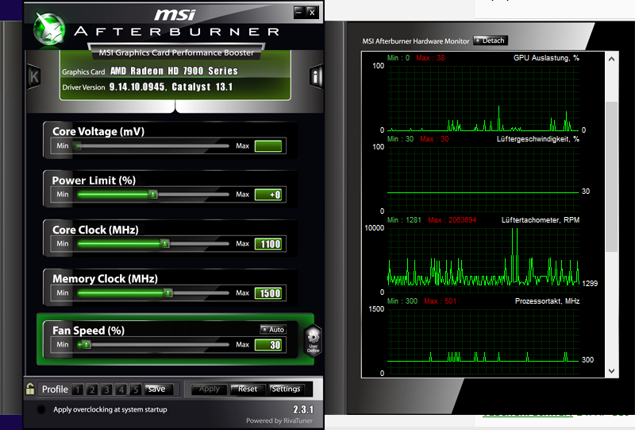Toggle the profile lock icon

pos(30,389)
